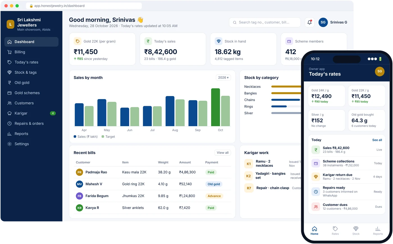
Task: Tap the SG avatar in the phone app
Action: click(x=380, y=71)
